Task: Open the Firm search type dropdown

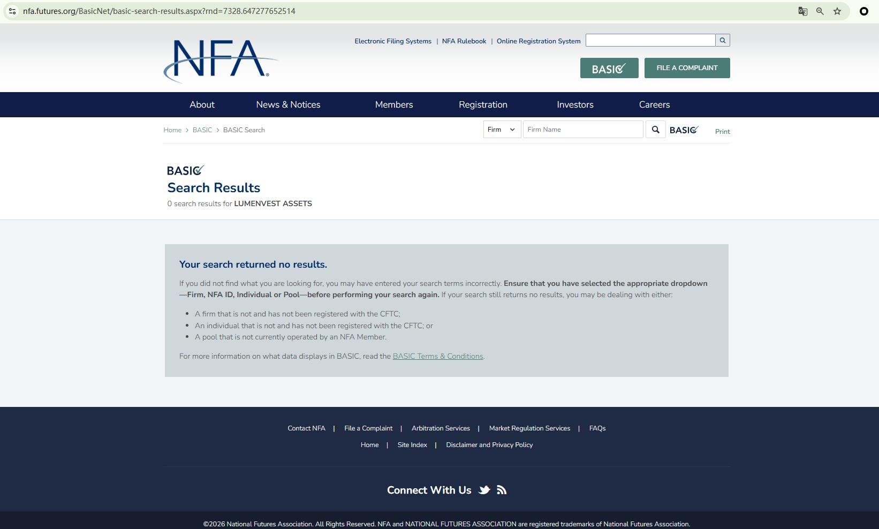Action: click(x=502, y=130)
